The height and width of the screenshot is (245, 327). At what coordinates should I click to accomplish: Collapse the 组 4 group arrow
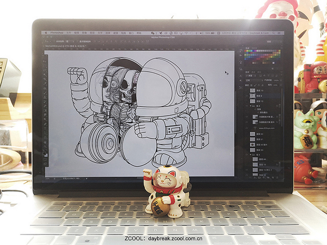point(250,106)
